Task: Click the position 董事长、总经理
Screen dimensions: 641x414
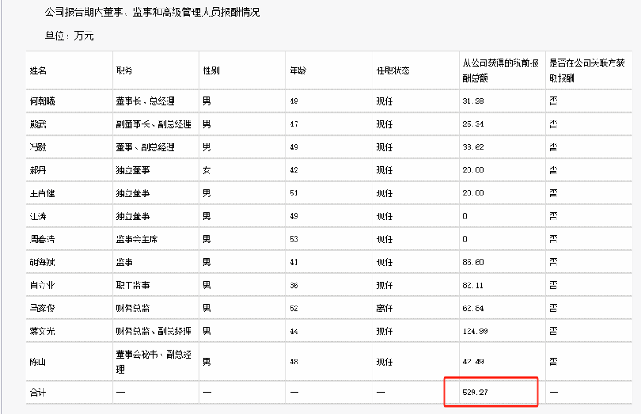Action: click(x=145, y=101)
